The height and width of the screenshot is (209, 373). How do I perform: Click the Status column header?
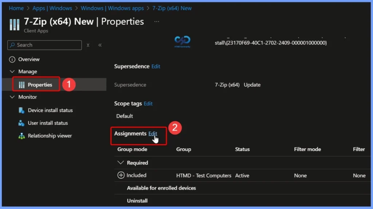click(242, 149)
